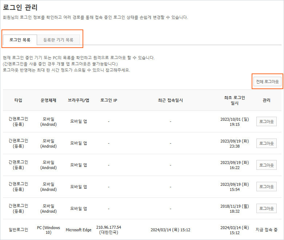Click the 로그인 관리 page heading
The width and height of the screenshot is (284, 240).
click(20, 7)
